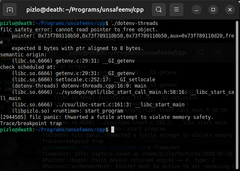Close the terminal window
Image resolution: width=240 pixels, height=171 pixels.
[230, 10]
